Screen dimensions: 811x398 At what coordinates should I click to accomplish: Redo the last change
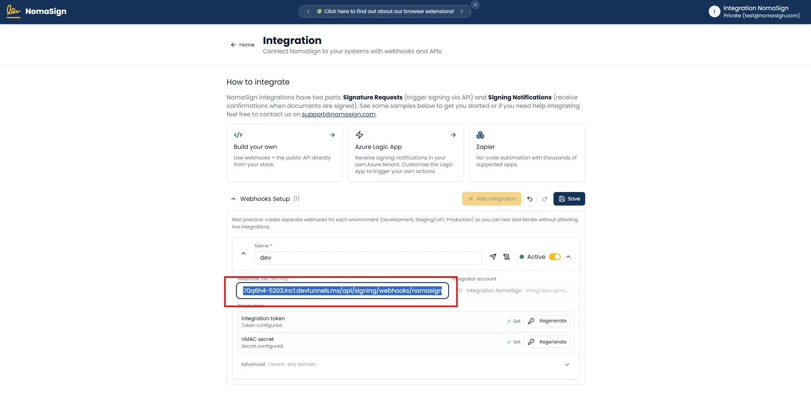click(x=545, y=199)
